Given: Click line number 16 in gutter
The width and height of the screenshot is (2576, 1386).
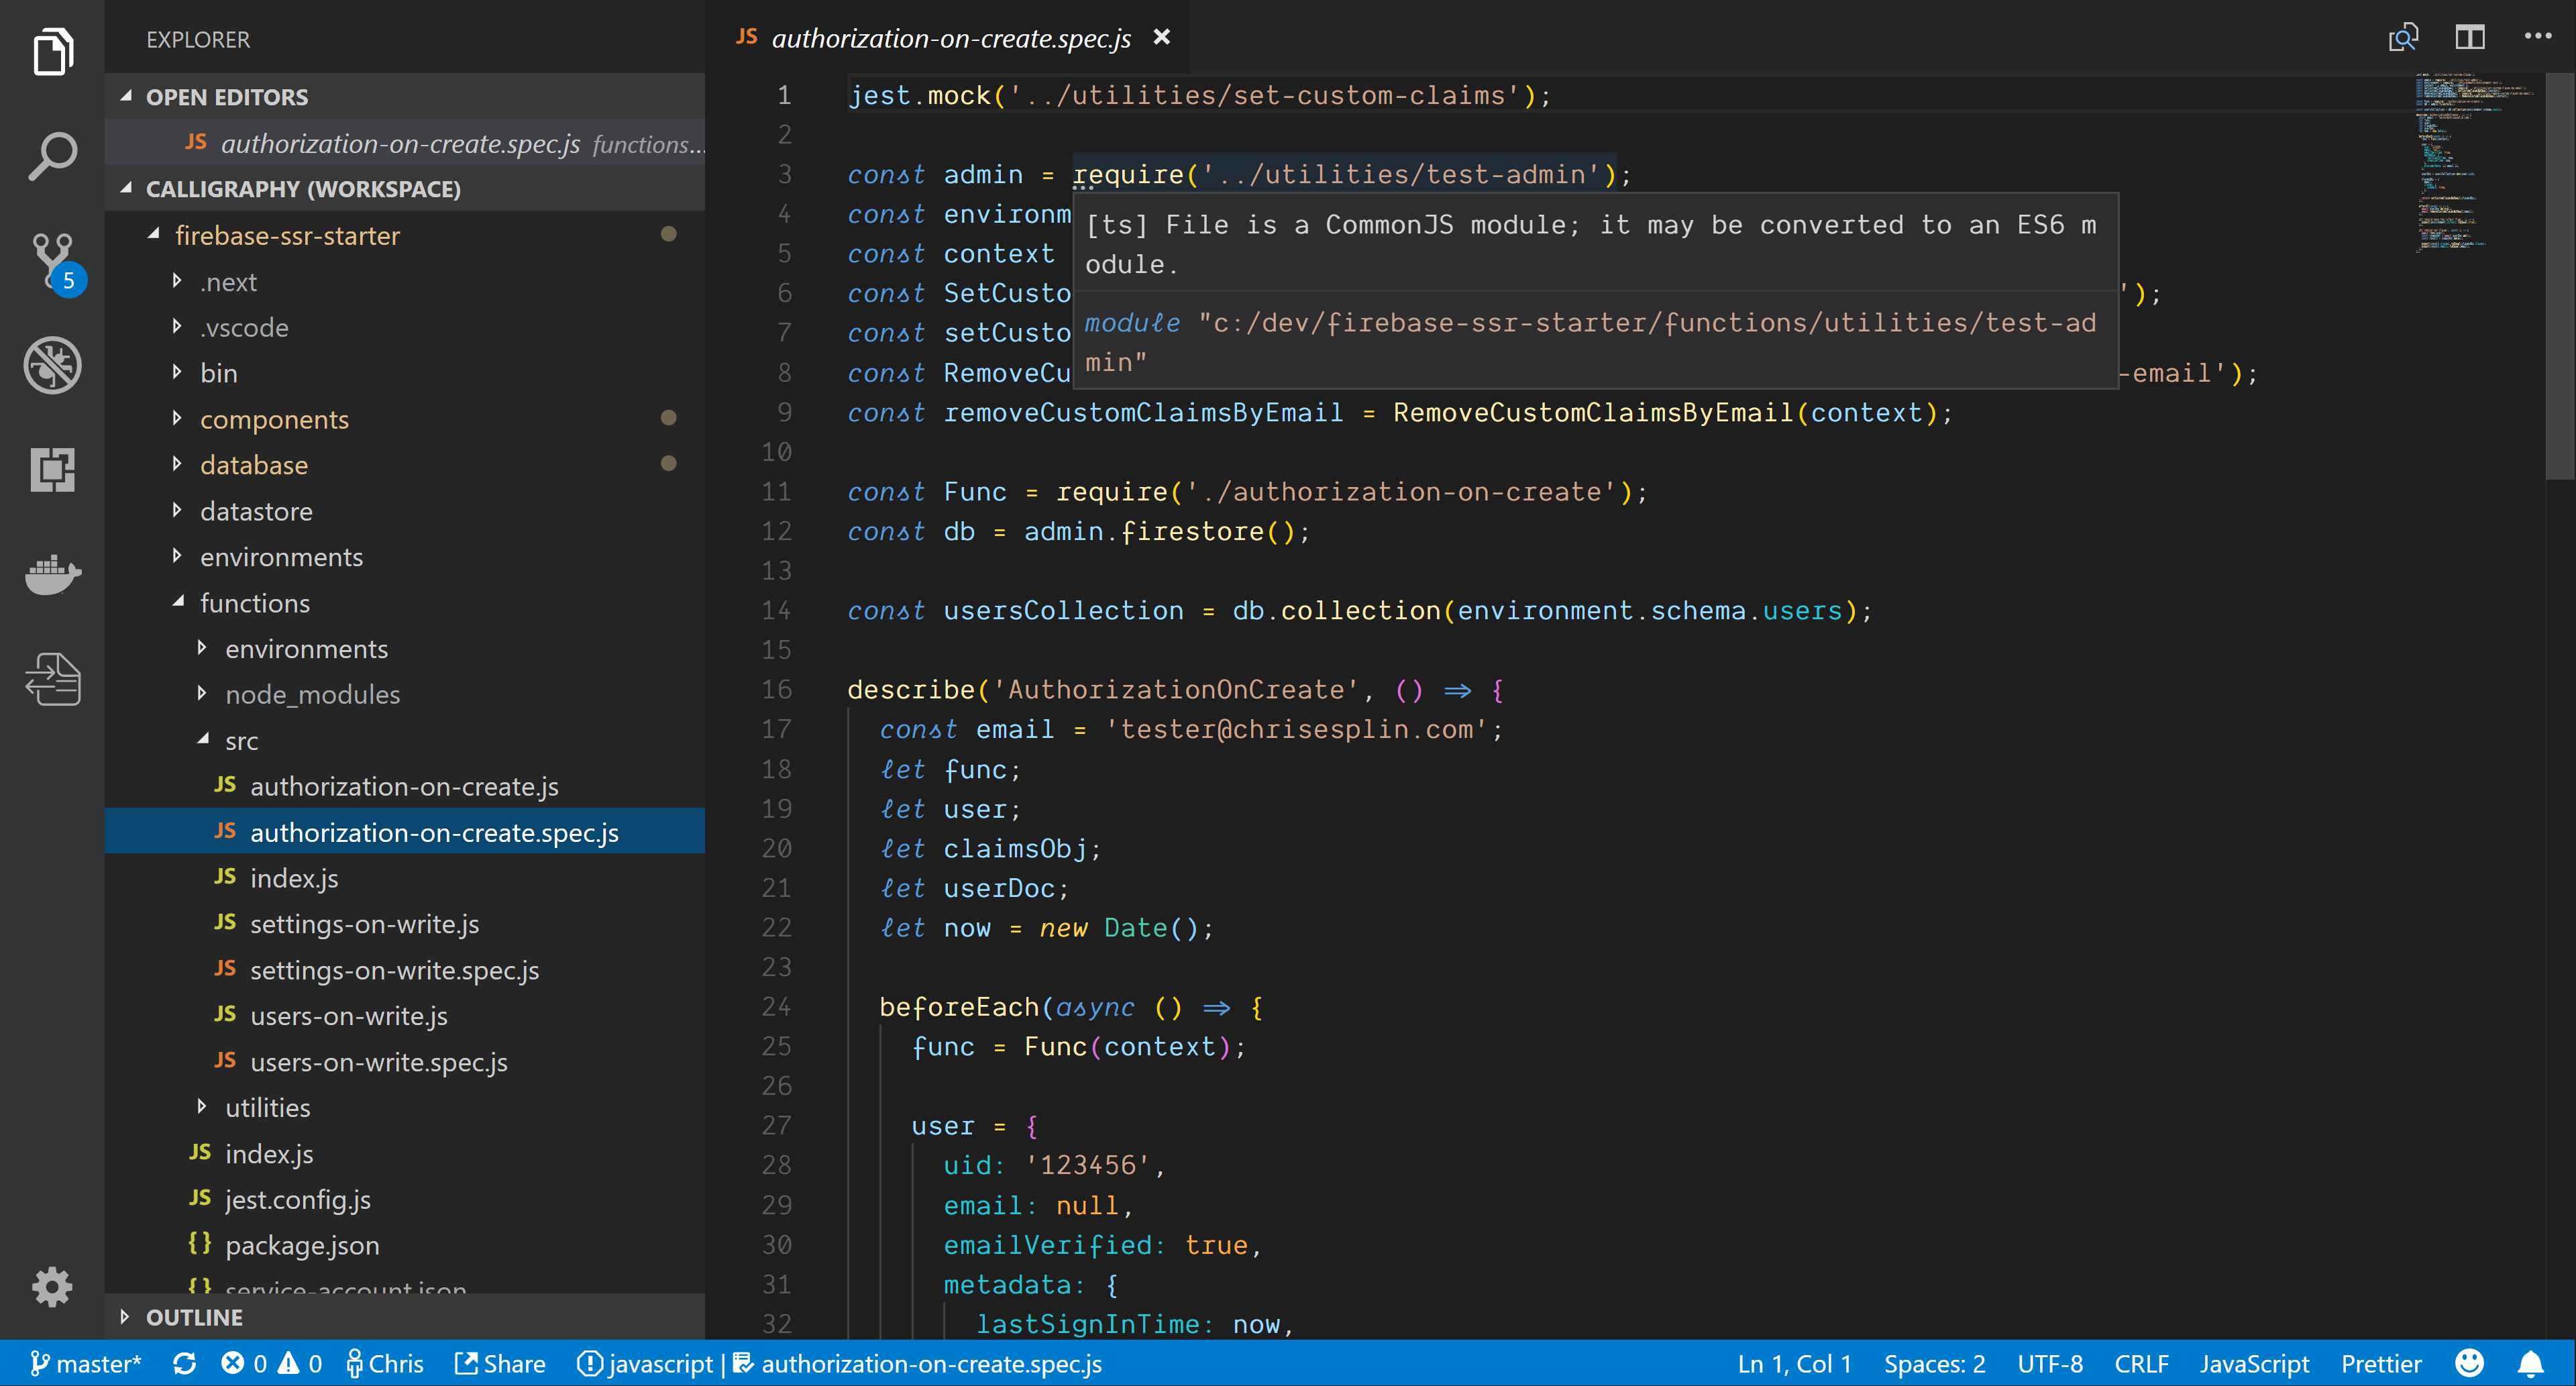Looking at the screenshot, I should 776,690.
